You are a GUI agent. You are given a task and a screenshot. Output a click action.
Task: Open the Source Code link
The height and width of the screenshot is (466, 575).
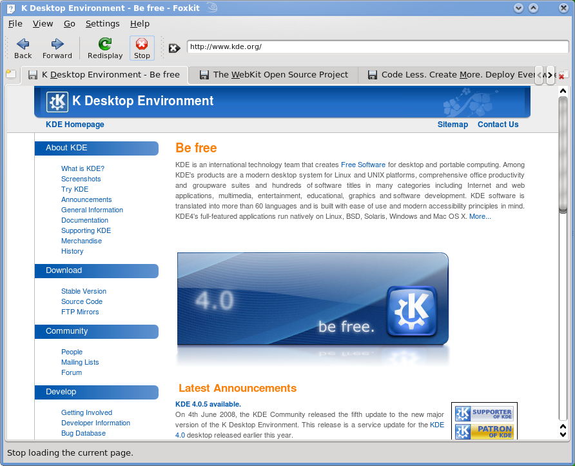pyautogui.click(x=82, y=301)
